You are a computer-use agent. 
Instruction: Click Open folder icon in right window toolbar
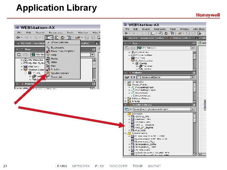click(180, 33)
